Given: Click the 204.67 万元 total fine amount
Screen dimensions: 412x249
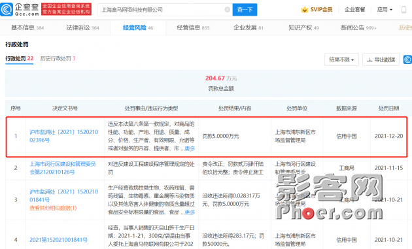Looking at the screenshot, I should click(x=221, y=78).
